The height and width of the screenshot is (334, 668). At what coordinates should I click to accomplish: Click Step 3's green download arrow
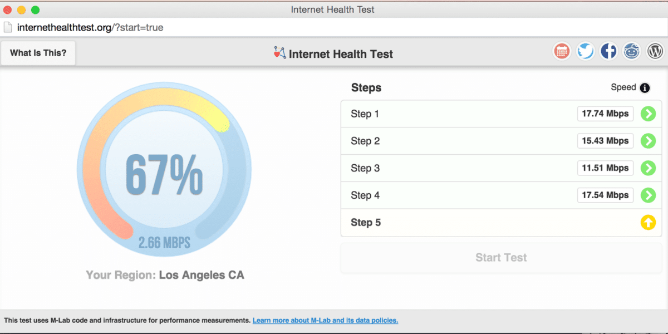(648, 168)
